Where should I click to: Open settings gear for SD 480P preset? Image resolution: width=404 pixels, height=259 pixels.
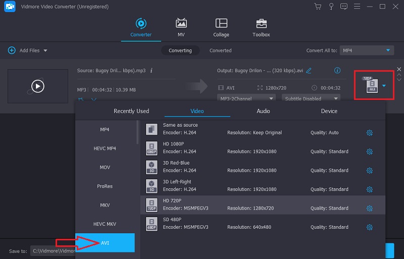(x=369, y=227)
